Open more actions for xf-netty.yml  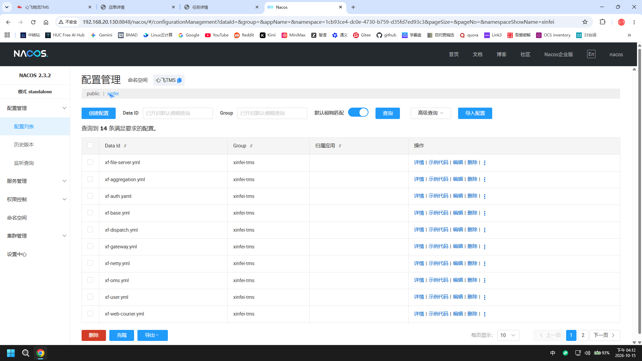[485, 264]
